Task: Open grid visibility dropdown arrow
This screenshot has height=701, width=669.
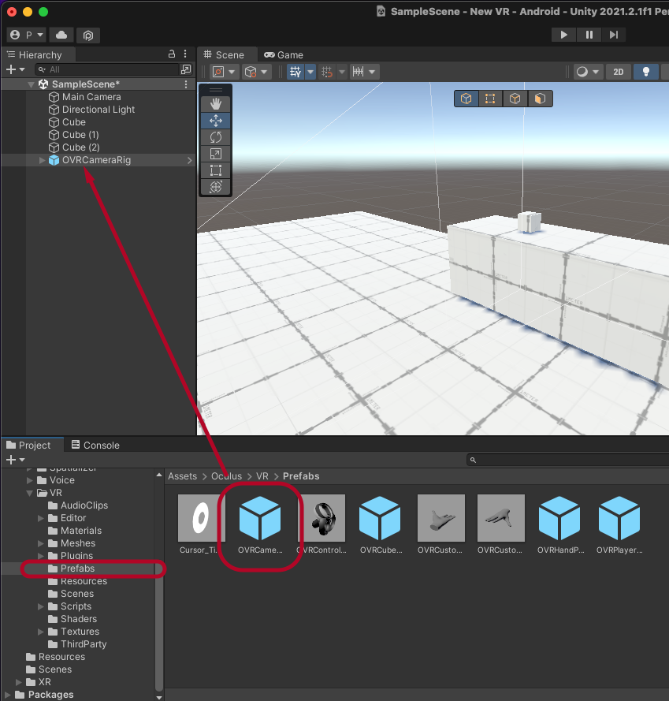Action: (310, 72)
